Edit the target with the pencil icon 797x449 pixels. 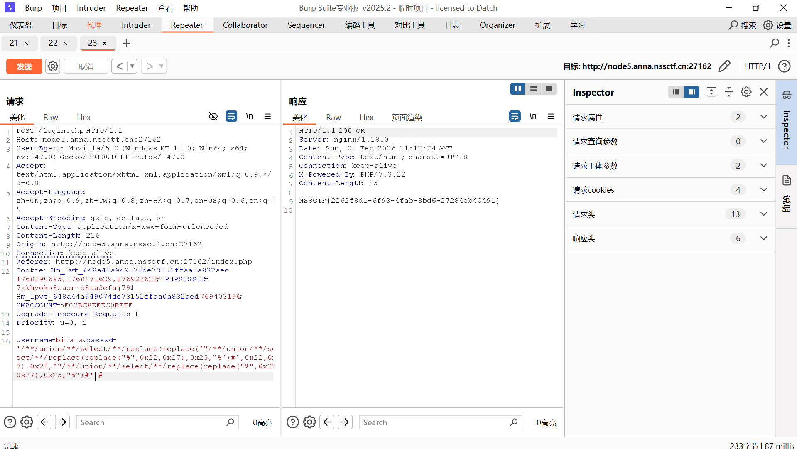coord(724,66)
